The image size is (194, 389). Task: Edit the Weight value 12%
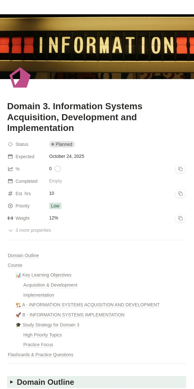click(54, 218)
